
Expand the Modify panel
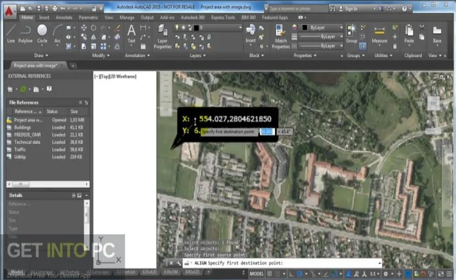tap(100, 55)
